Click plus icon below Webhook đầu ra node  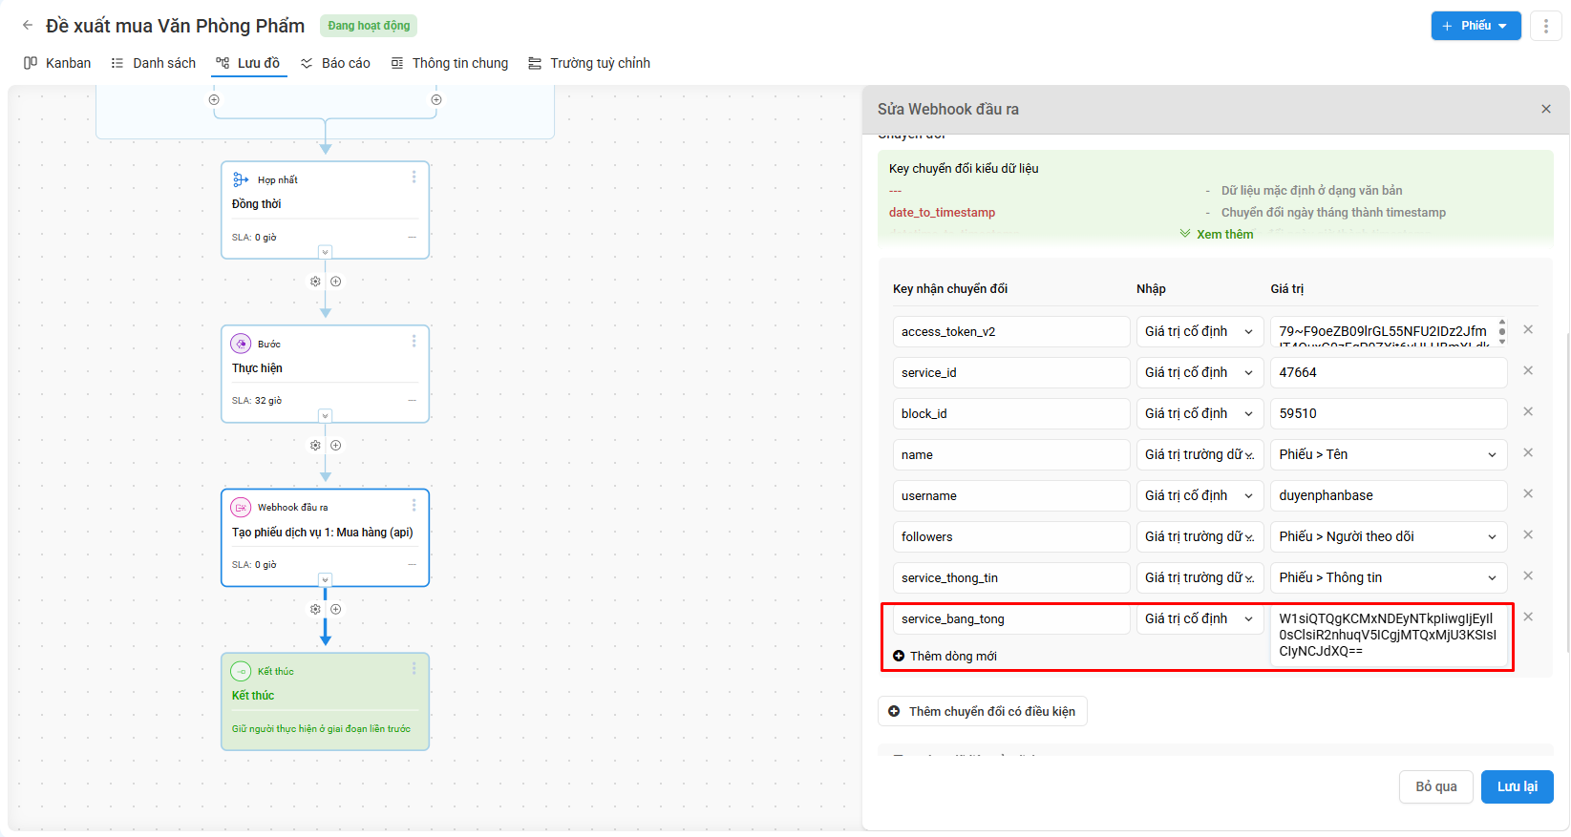pyautogui.click(x=336, y=609)
